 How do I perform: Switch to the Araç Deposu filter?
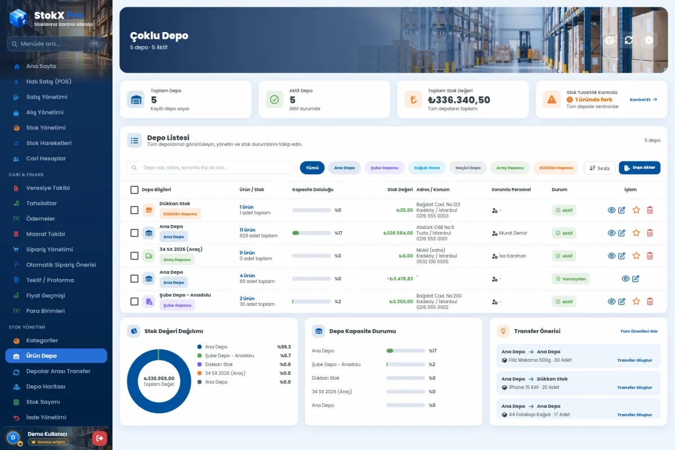pos(510,168)
